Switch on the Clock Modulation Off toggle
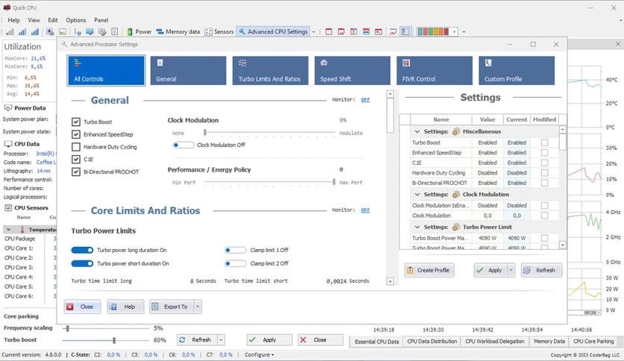The width and height of the screenshot is (624, 361). click(183, 145)
